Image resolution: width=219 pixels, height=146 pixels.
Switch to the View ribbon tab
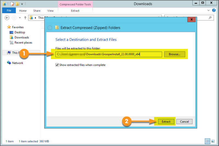[50, 11]
